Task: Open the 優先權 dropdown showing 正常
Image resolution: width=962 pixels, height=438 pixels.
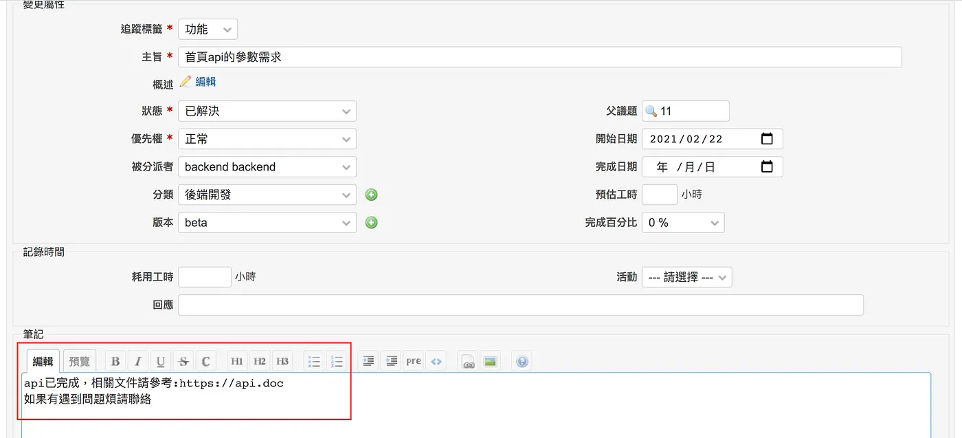Action: click(x=267, y=139)
